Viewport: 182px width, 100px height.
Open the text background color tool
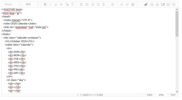point(72,4)
